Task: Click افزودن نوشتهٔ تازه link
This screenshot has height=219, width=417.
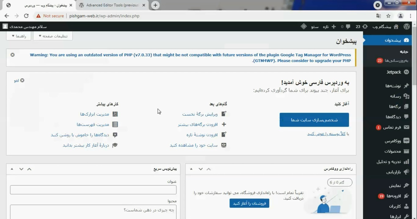Action: pos(202,135)
